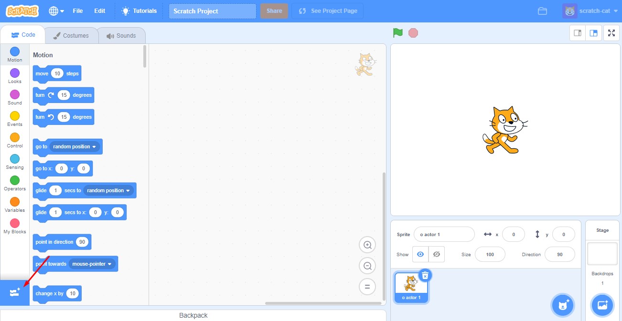
Task: Click the See Project Page button
Action: point(328,11)
